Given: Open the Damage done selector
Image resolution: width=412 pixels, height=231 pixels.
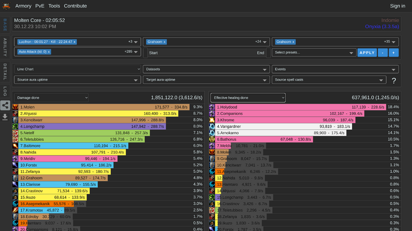Looking at the screenshot, I should pyautogui.click(x=51, y=98).
